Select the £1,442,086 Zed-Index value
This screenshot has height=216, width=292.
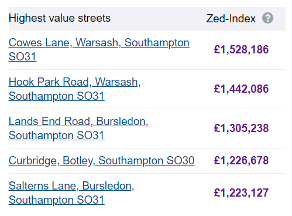click(x=241, y=89)
